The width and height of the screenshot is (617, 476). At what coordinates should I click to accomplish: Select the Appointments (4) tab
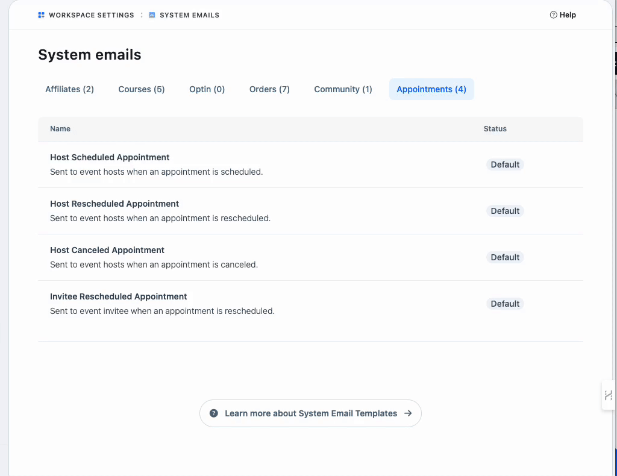click(x=431, y=89)
